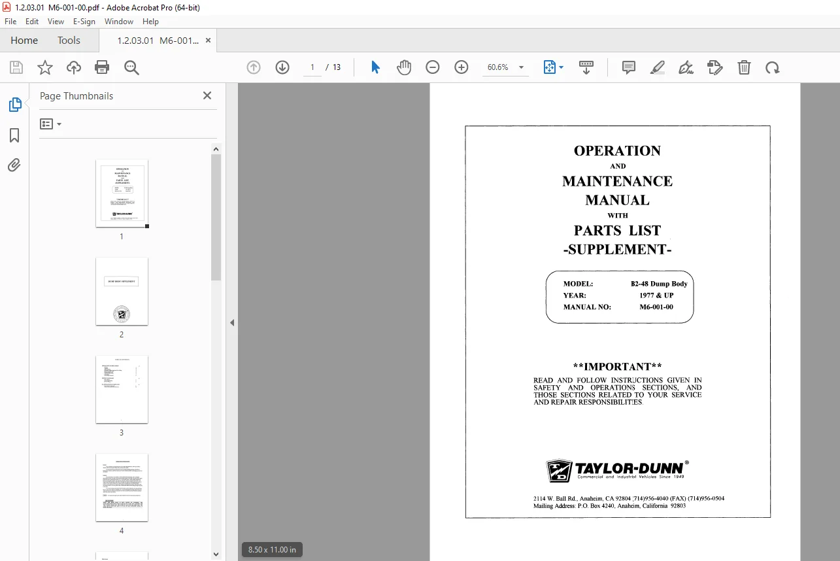
Task: Click the thumbnail label number 2
Action: 122,335
